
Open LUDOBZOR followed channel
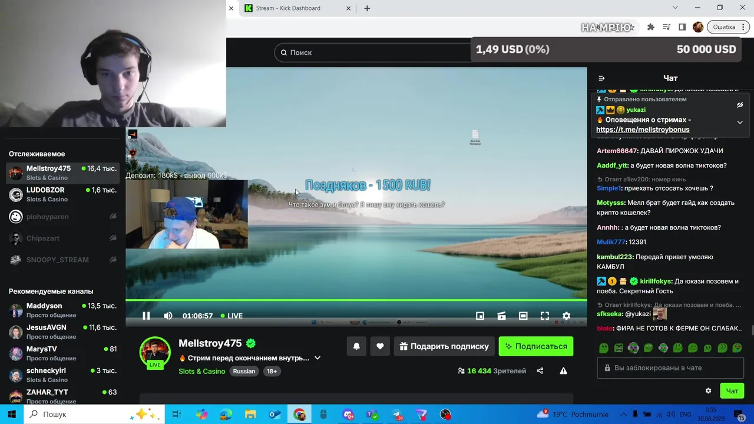point(62,194)
